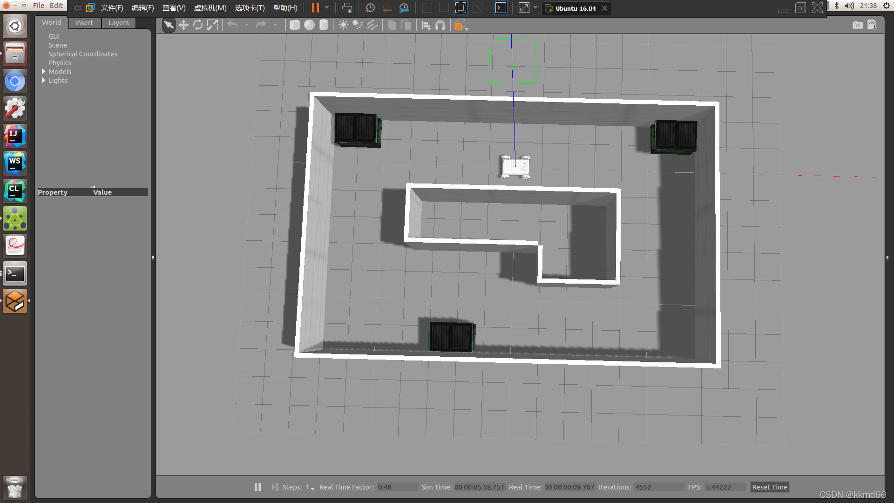
Task: Add a point light
Action: pyautogui.click(x=343, y=25)
